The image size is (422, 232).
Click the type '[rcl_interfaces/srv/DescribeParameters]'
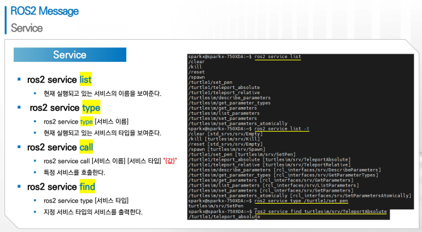327,170
